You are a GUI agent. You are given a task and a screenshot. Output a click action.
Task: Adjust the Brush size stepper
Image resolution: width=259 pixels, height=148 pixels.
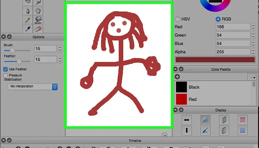(60, 49)
